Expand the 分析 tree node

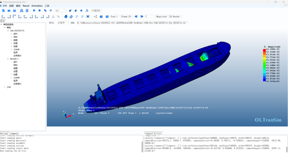pos(5,87)
